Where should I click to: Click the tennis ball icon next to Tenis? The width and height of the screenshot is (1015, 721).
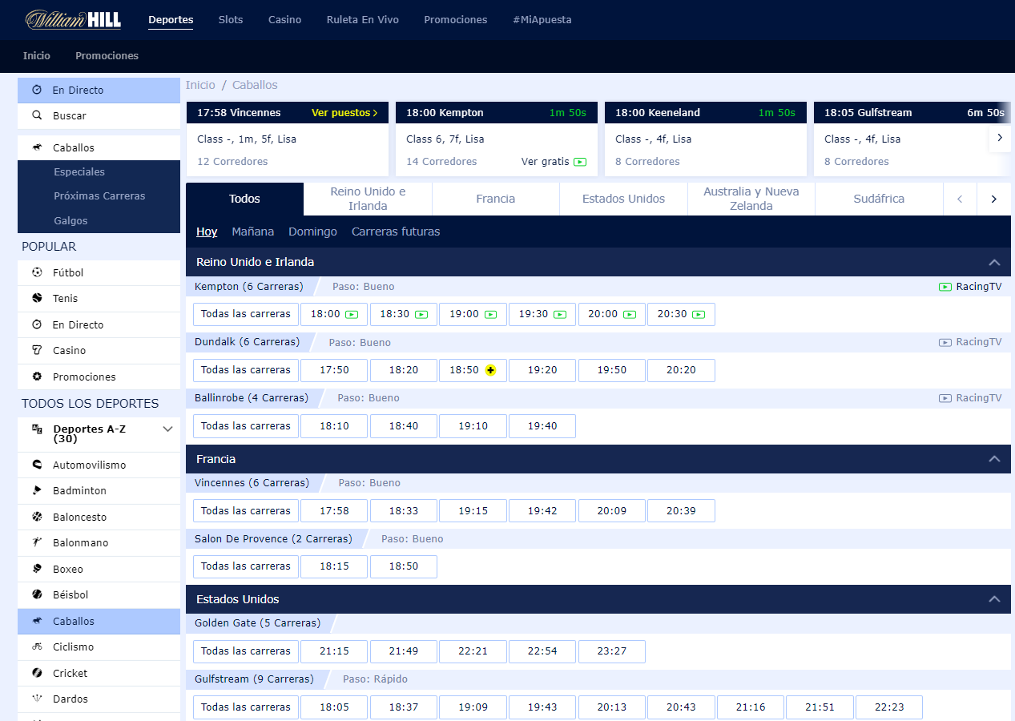tap(37, 298)
